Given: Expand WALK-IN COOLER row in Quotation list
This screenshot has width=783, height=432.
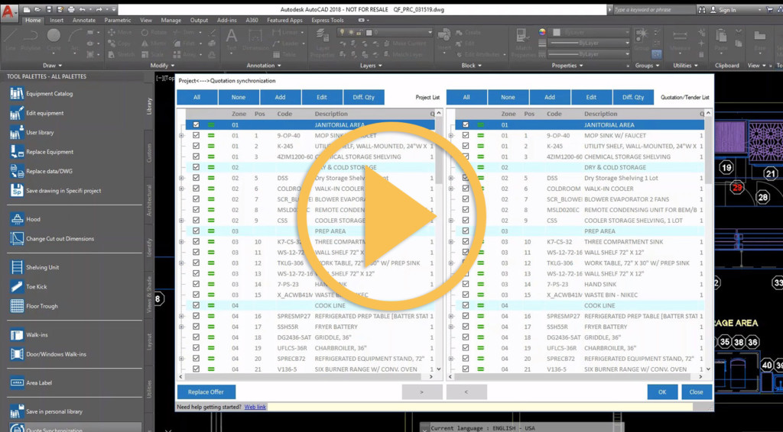Looking at the screenshot, I should (451, 189).
